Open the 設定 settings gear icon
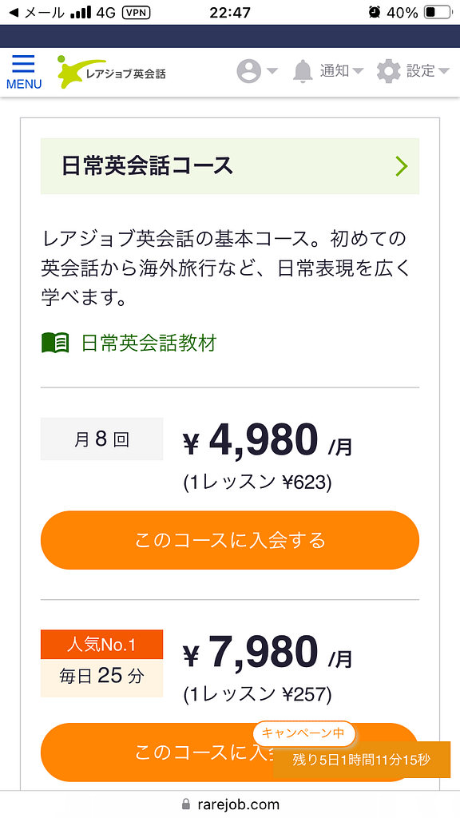The width and height of the screenshot is (460, 818). pos(388,70)
